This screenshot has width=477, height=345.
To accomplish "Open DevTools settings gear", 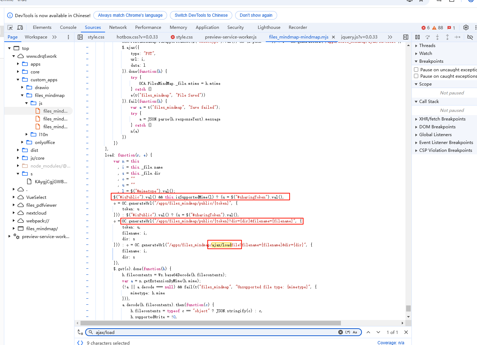I will [x=466, y=27].
